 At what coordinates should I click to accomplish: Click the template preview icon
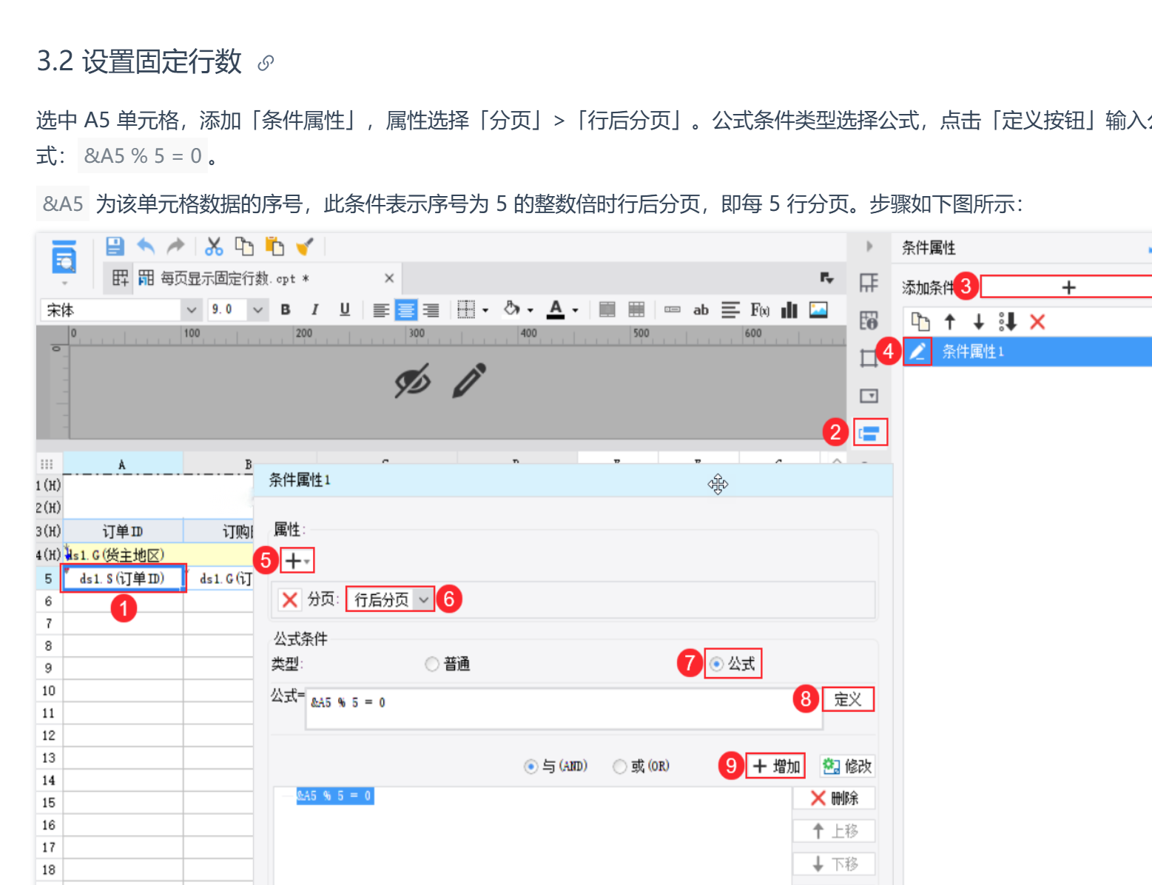[64, 256]
